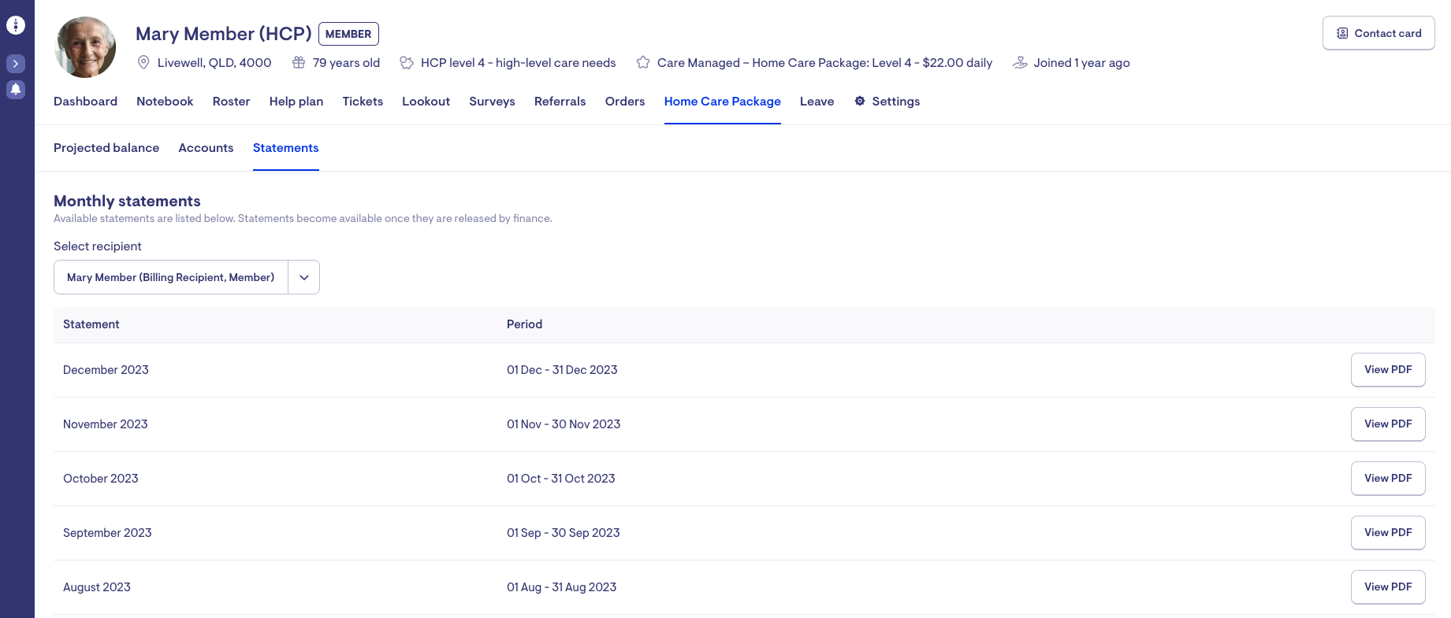Screen dimensions: 1451x618
Task: Click the location pin icon beside Livewell
Action: point(143,63)
